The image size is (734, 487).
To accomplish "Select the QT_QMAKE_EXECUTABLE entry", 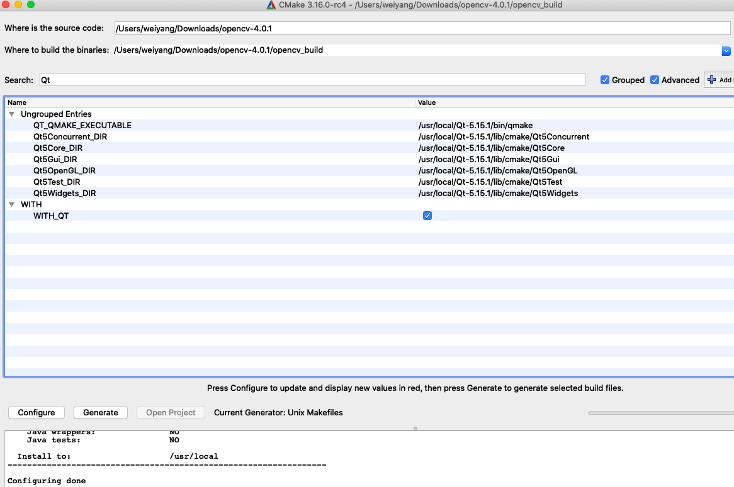I will pos(82,125).
